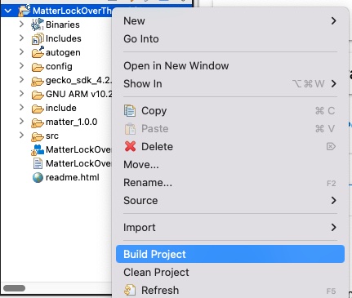Click the readme.html globe icon

tap(38, 178)
